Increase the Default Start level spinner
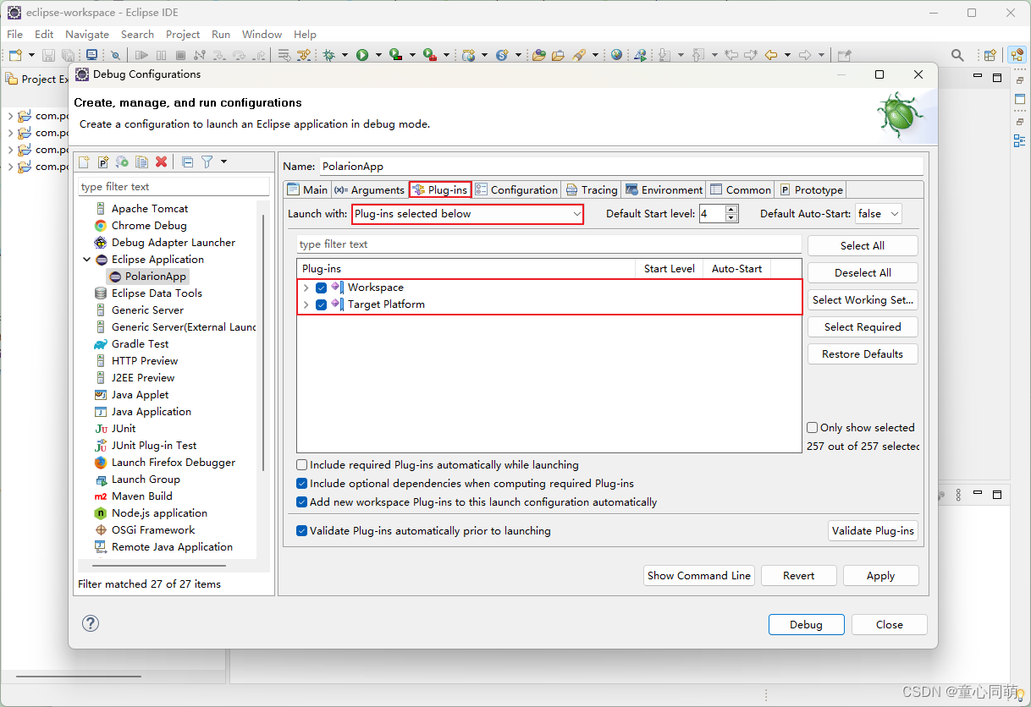Viewport: 1031px width, 707px height. [732, 210]
